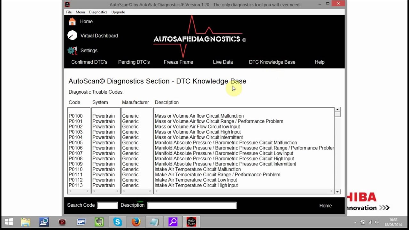Open Firefox from the taskbar
The image size is (409, 230).
pos(136,222)
